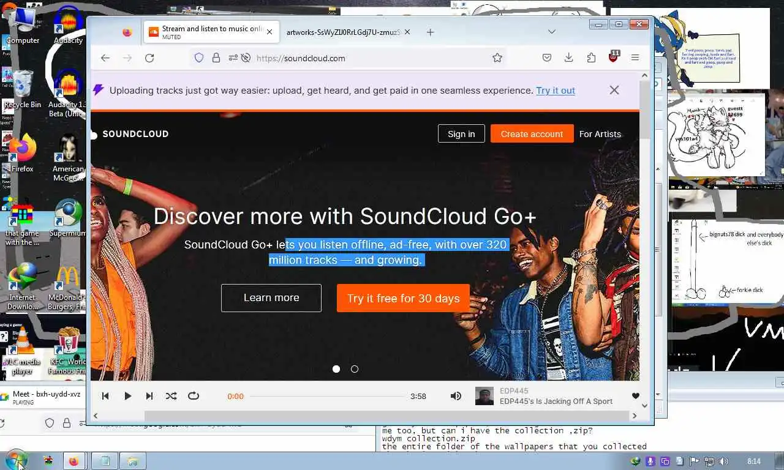This screenshot has height=470, width=784.
Task: Follow the Try it out link in banner
Action: 556,90
